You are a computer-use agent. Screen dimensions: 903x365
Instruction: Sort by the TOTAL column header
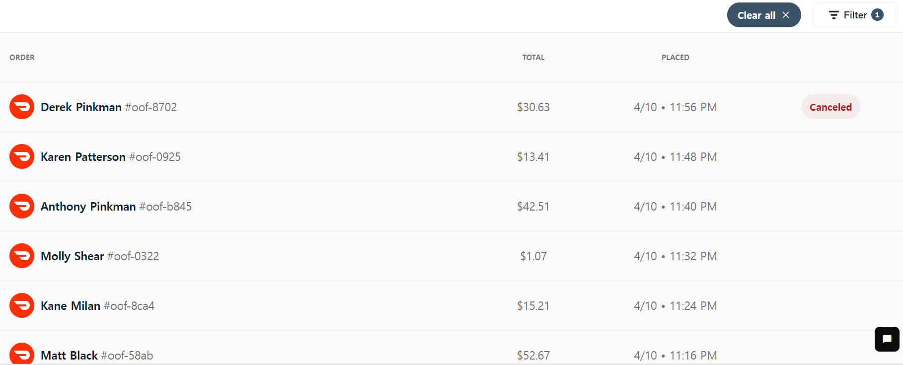pyautogui.click(x=533, y=58)
